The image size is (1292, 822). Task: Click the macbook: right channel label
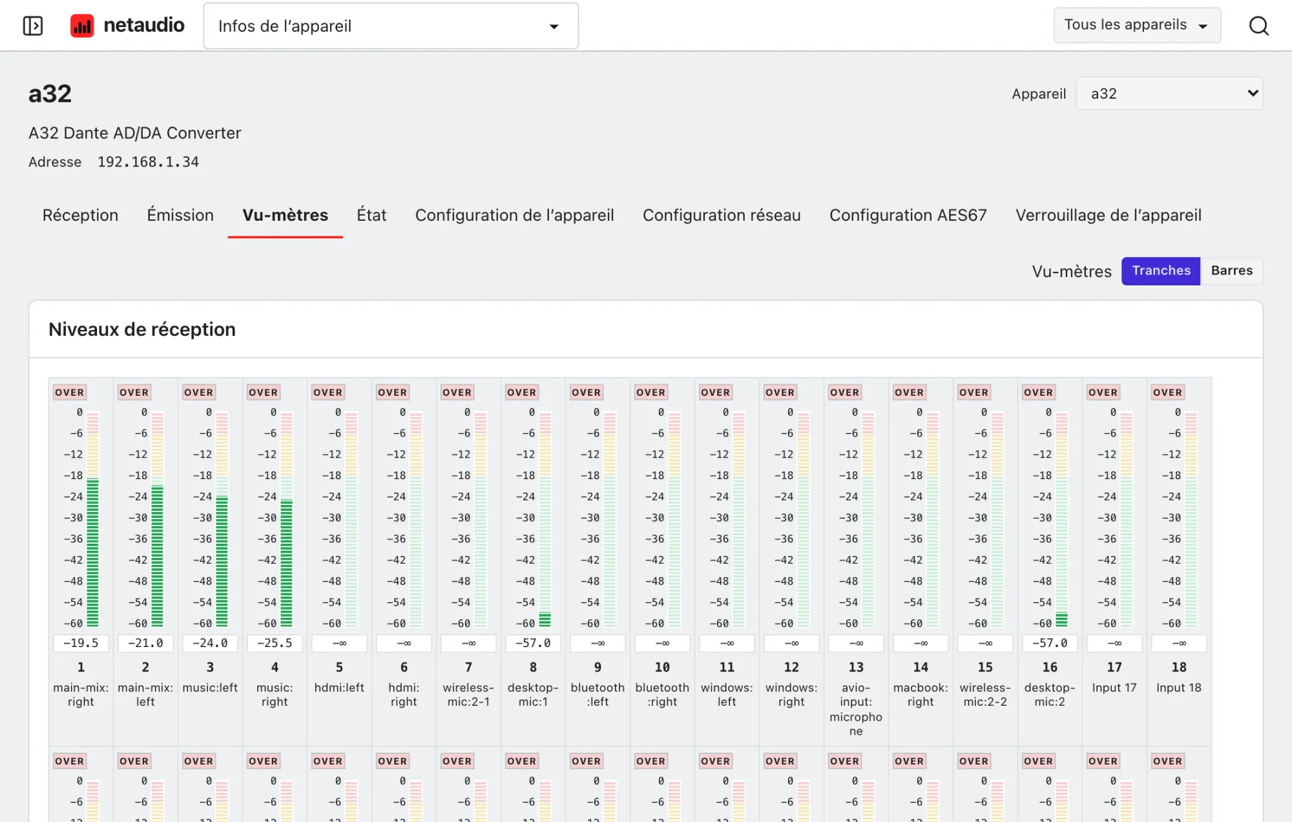[x=921, y=695]
